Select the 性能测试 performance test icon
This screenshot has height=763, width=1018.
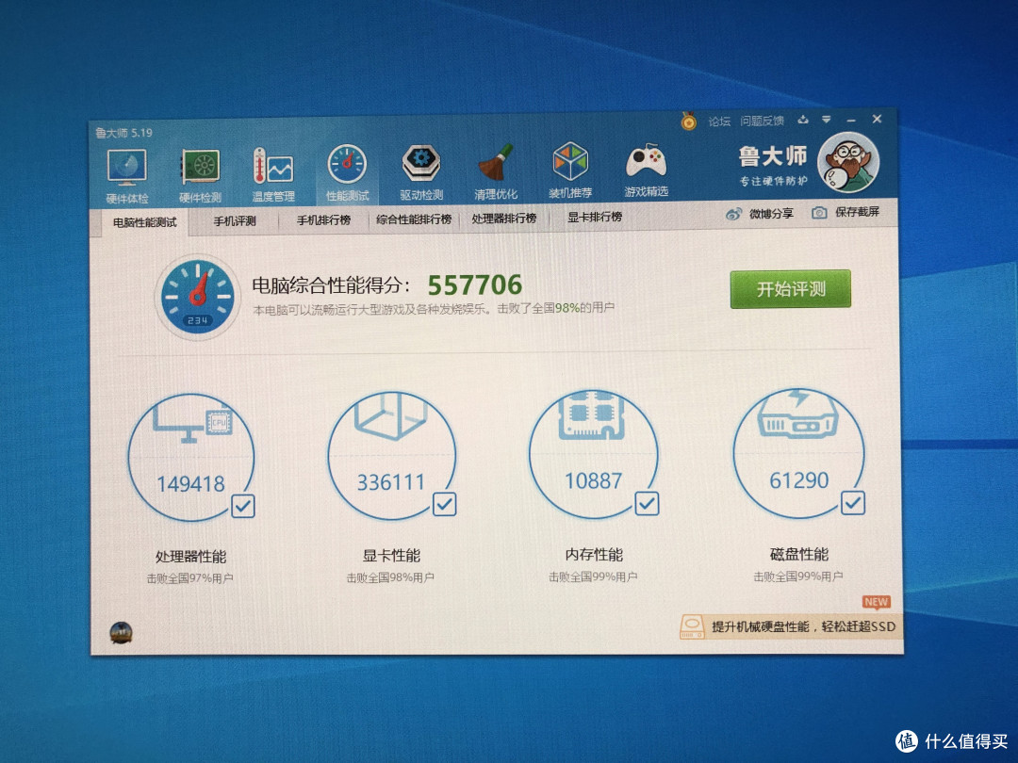tap(347, 173)
